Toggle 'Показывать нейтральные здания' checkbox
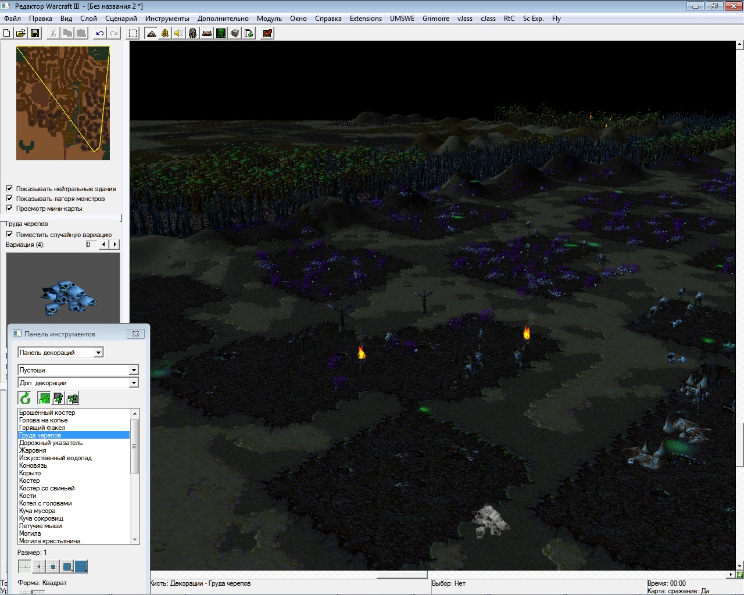This screenshot has height=595, width=744. [9, 188]
